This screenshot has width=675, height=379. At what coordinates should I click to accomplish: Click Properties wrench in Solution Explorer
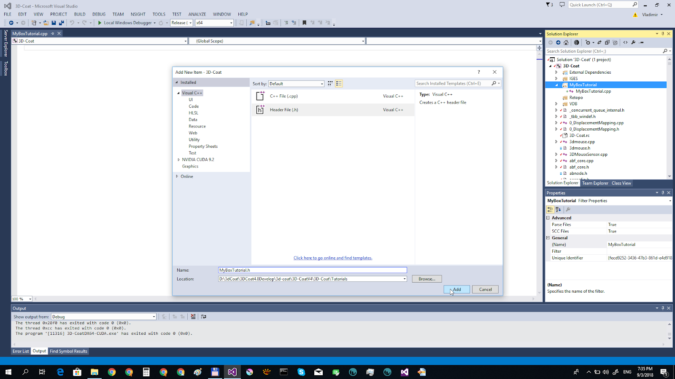coord(633,43)
